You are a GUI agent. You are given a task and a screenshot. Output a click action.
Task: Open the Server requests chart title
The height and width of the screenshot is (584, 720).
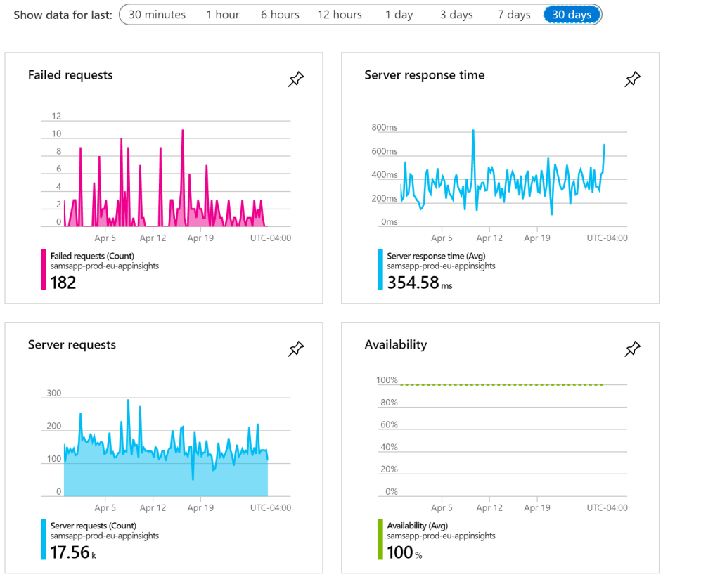(x=72, y=345)
